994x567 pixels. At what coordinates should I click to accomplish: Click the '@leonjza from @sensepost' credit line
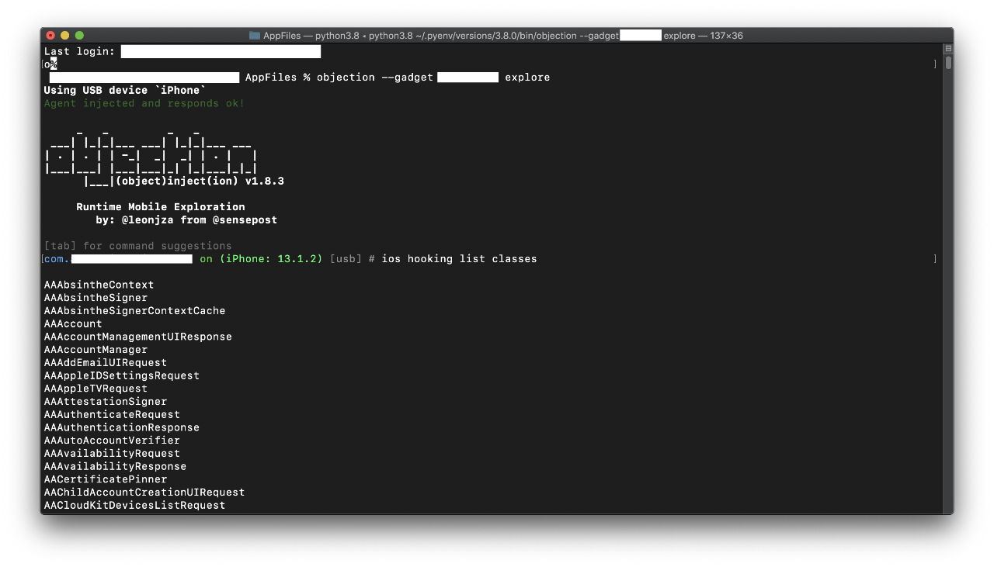tap(199, 220)
